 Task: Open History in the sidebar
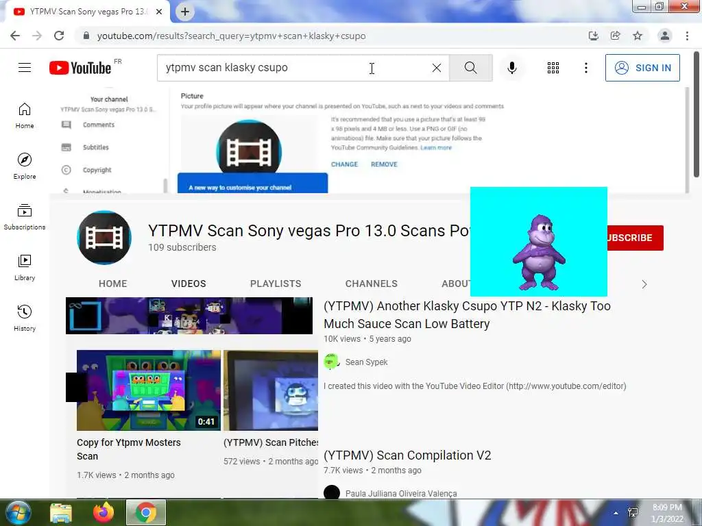[25, 318]
